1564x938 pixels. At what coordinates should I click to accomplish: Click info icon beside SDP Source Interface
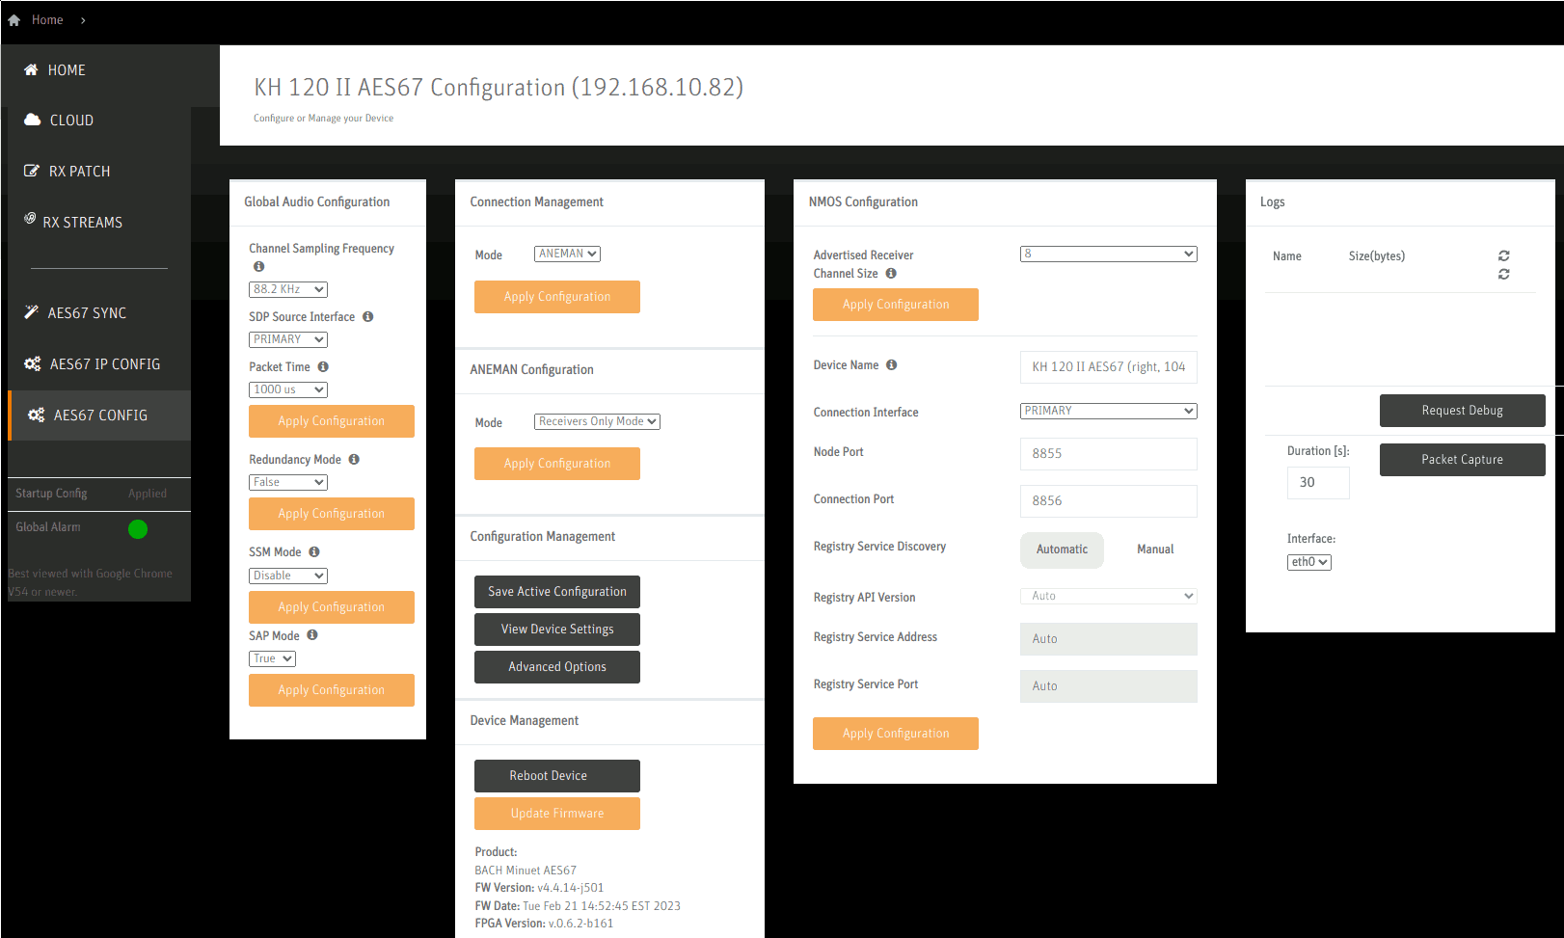click(x=367, y=316)
